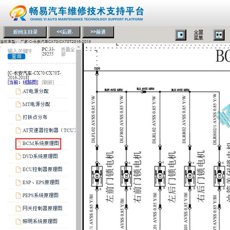Click document icon beside AT变速器控制器
230x230 pixels.
[x=18, y=130]
